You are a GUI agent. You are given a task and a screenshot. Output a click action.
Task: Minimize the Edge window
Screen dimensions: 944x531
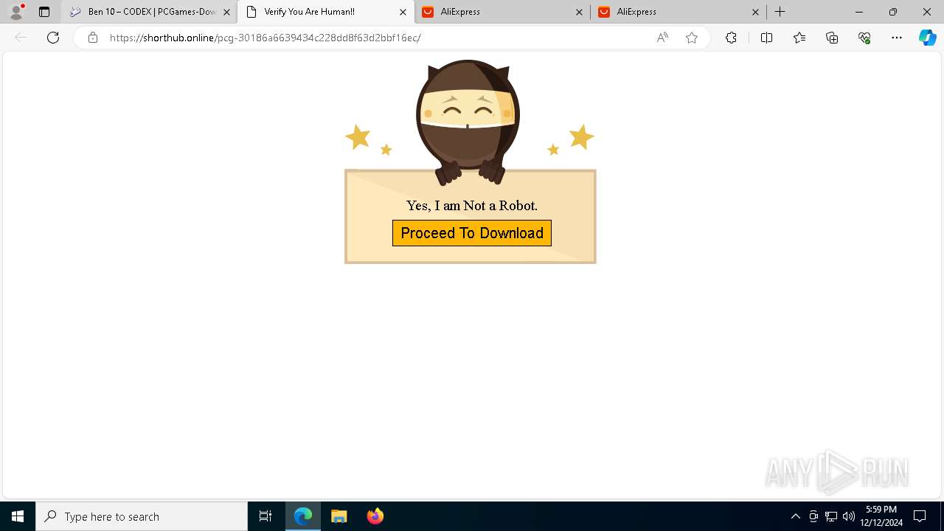tap(859, 12)
